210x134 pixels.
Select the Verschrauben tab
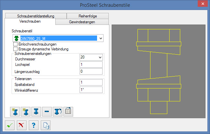tap(30, 21)
